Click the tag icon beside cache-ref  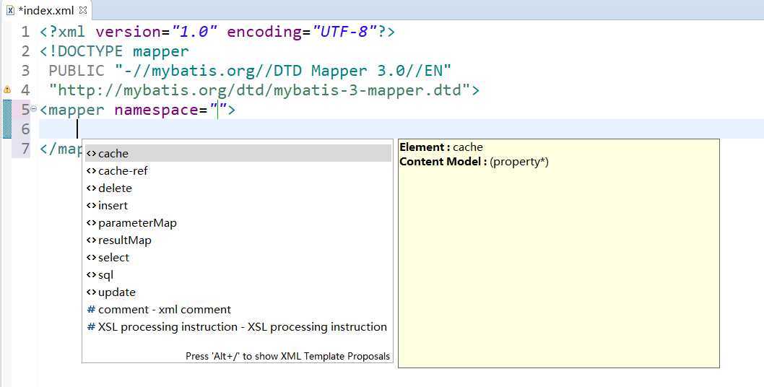tap(91, 171)
